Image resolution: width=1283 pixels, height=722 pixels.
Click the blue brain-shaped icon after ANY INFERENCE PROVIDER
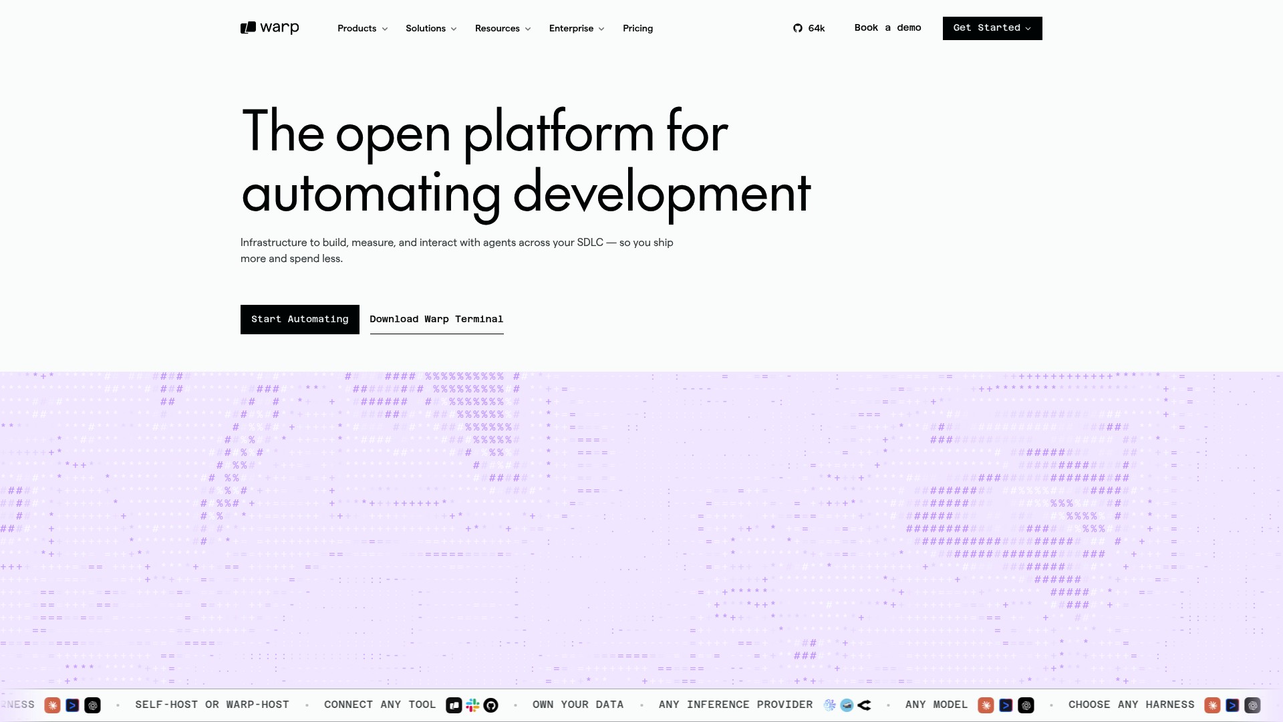click(x=830, y=705)
